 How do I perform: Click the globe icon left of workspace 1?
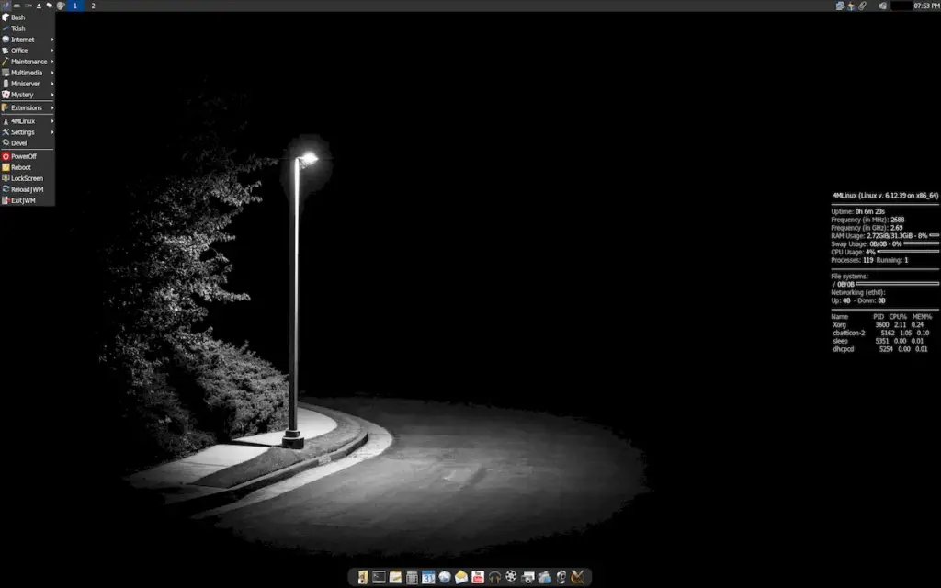(61, 6)
